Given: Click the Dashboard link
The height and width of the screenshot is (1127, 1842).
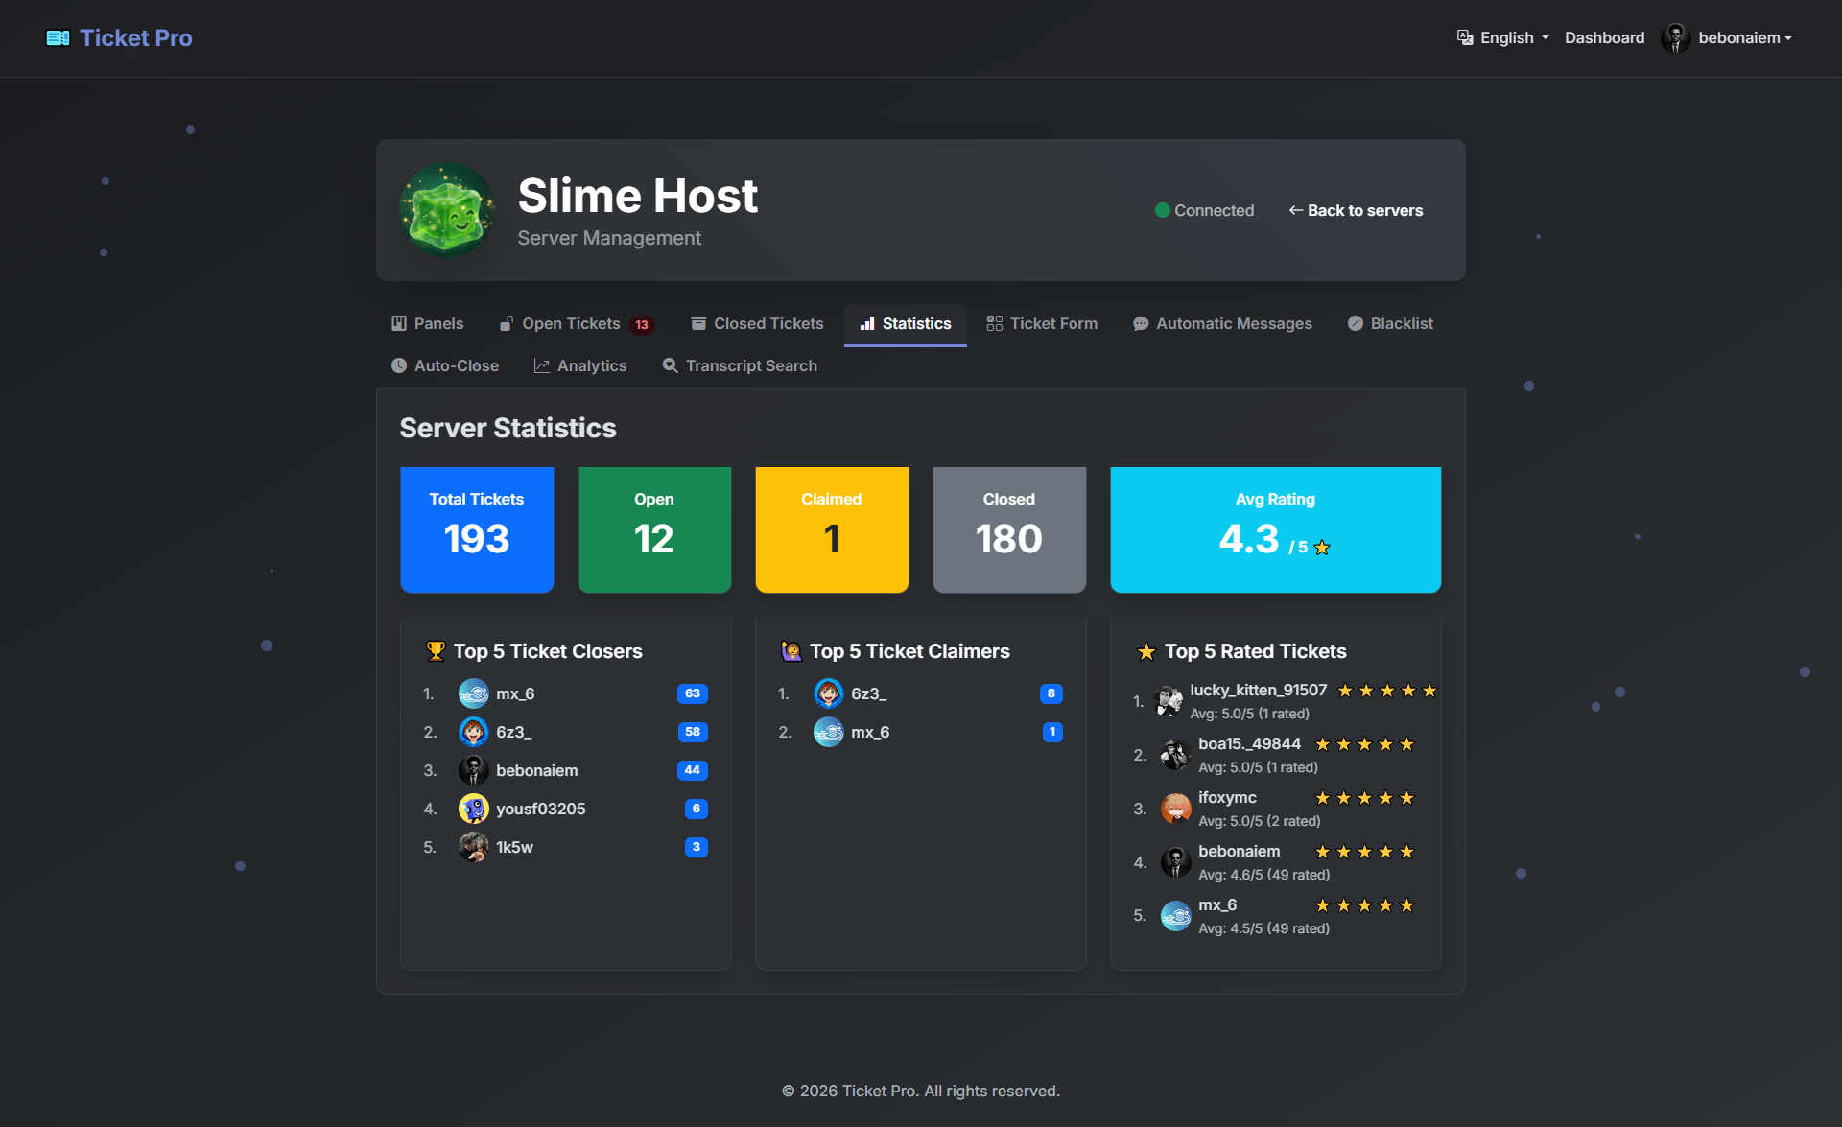Looking at the screenshot, I should (x=1604, y=37).
